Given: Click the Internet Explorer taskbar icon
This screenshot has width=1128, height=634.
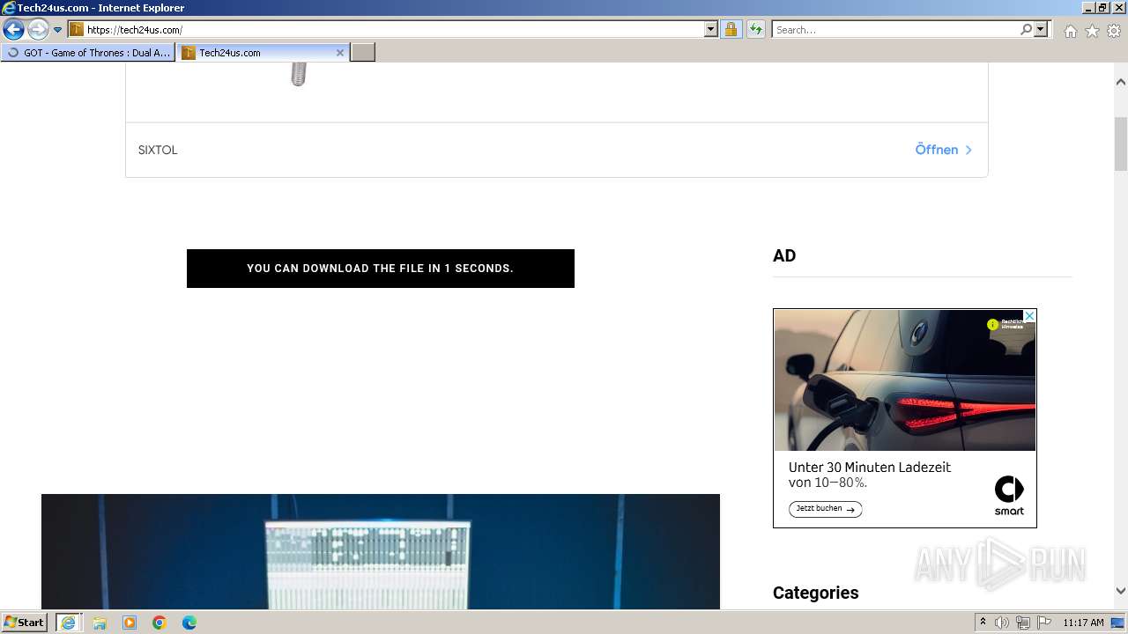Looking at the screenshot, I should click(x=68, y=623).
